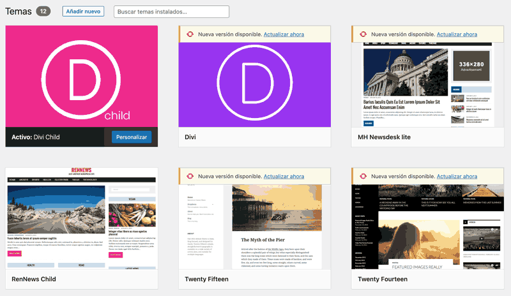The width and height of the screenshot is (511, 296).
Task: Open the Twenty Fifteen theme screenshot
Action: click(x=254, y=227)
